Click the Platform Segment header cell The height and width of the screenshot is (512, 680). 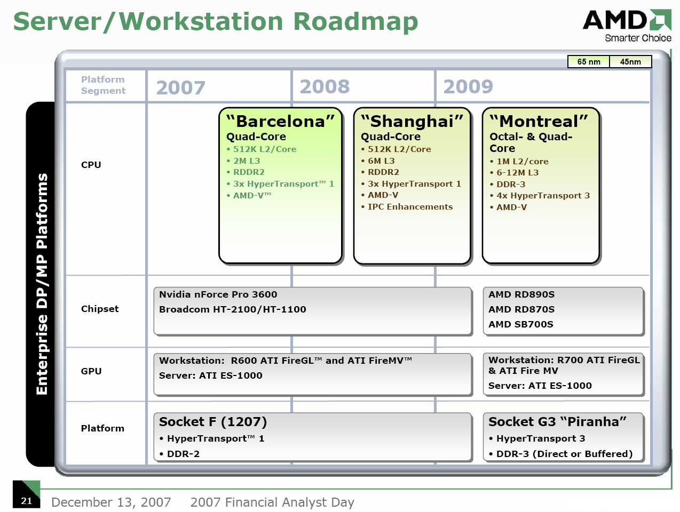tap(103, 85)
